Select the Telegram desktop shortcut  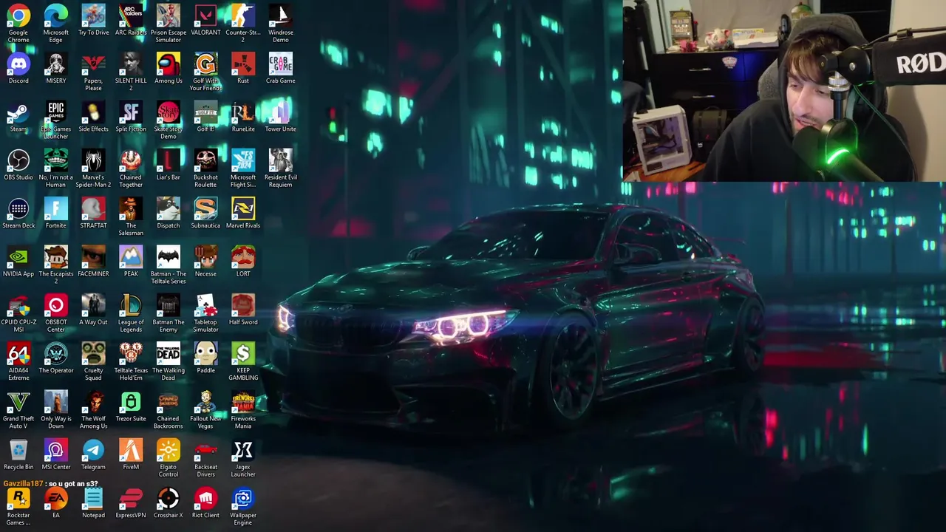coord(93,450)
